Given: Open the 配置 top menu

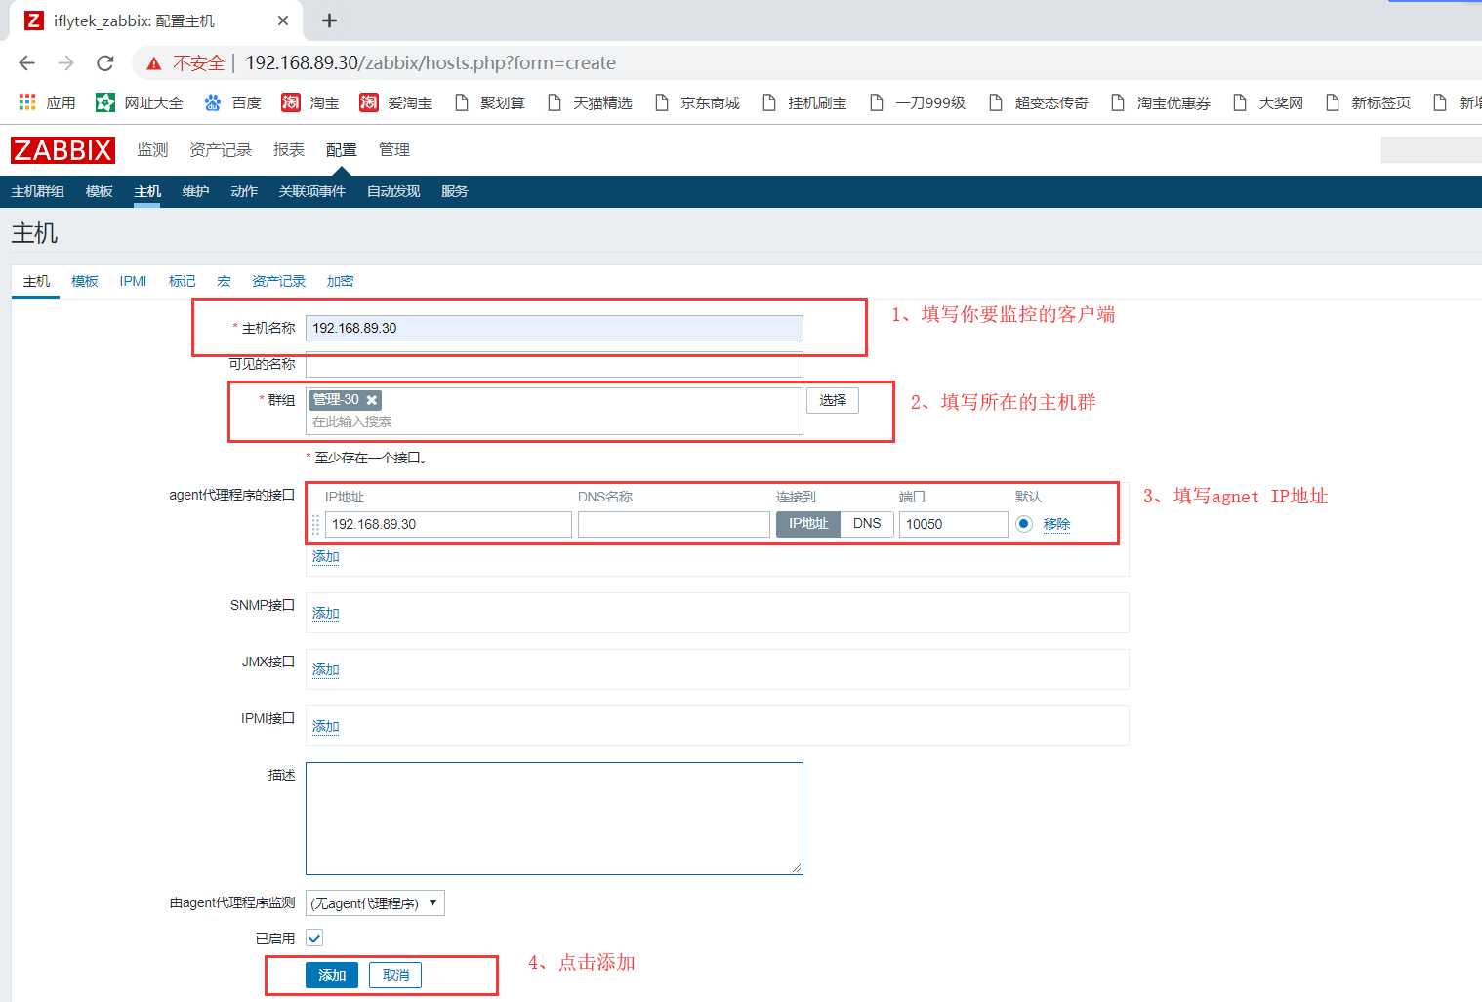Looking at the screenshot, I should click(x=342, y=149).
